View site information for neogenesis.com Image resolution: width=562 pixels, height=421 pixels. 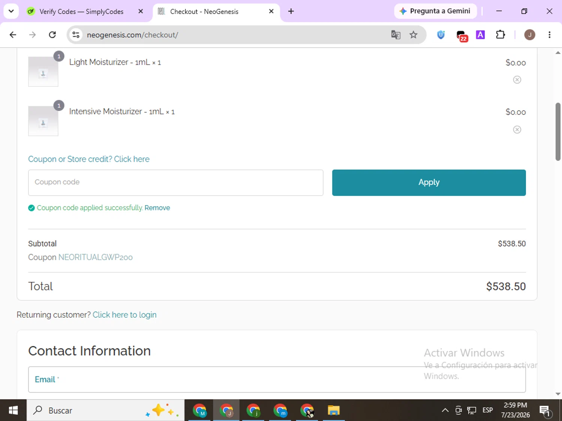pyautogui.click(x=76, y=35)
